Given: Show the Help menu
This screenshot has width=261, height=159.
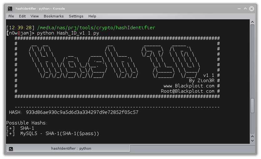Looking at the screenshot, I should (x=92, y=16).
